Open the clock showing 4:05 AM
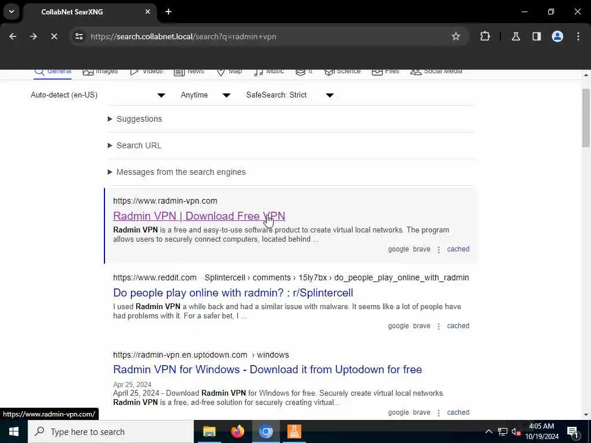 pyautogui.click(x=541, y=431)
